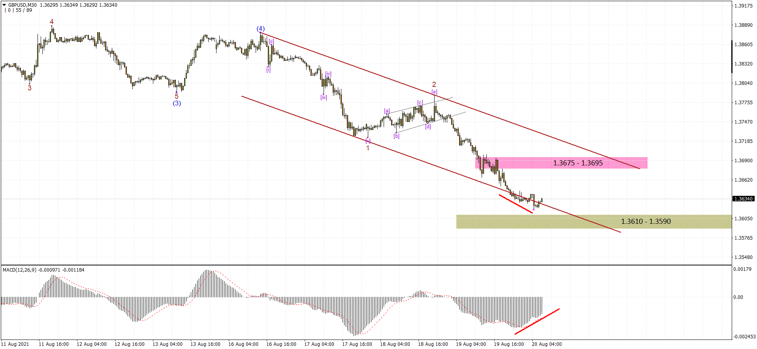
Task: Click the [ii] sub-wave label
Action: [271, 41]
